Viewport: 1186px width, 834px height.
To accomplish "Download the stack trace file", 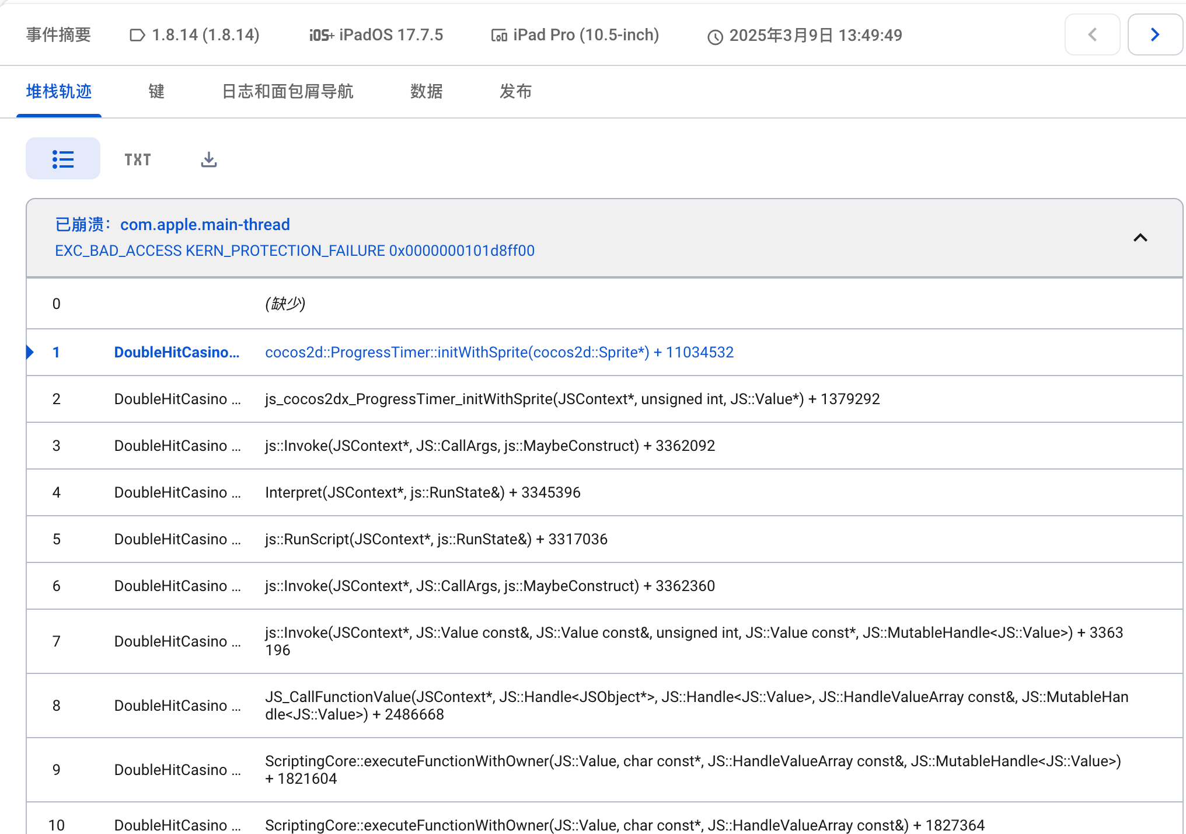I will pyautogui.click(x=208, y=159).
